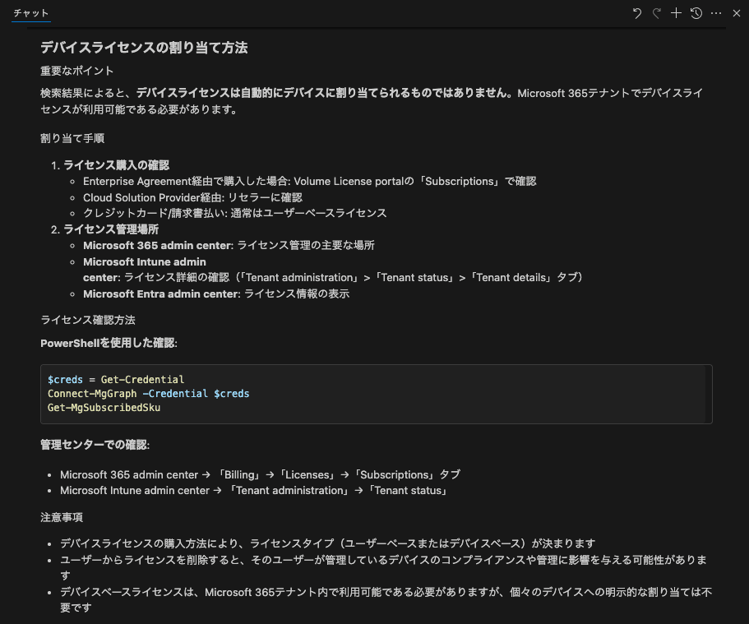Click the Billing → Licenses → Subscriptions bullet
Image resolution: width=749 pixels, height=624 pixels.
click(x=260, y=475)
